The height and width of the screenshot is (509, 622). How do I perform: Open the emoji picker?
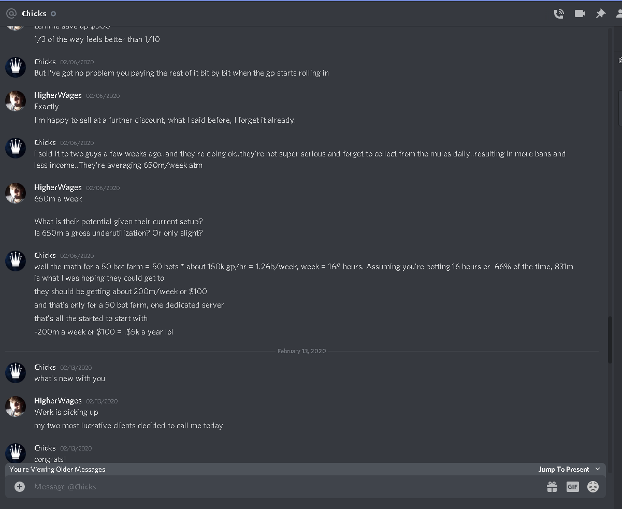[x=593, y=487]
